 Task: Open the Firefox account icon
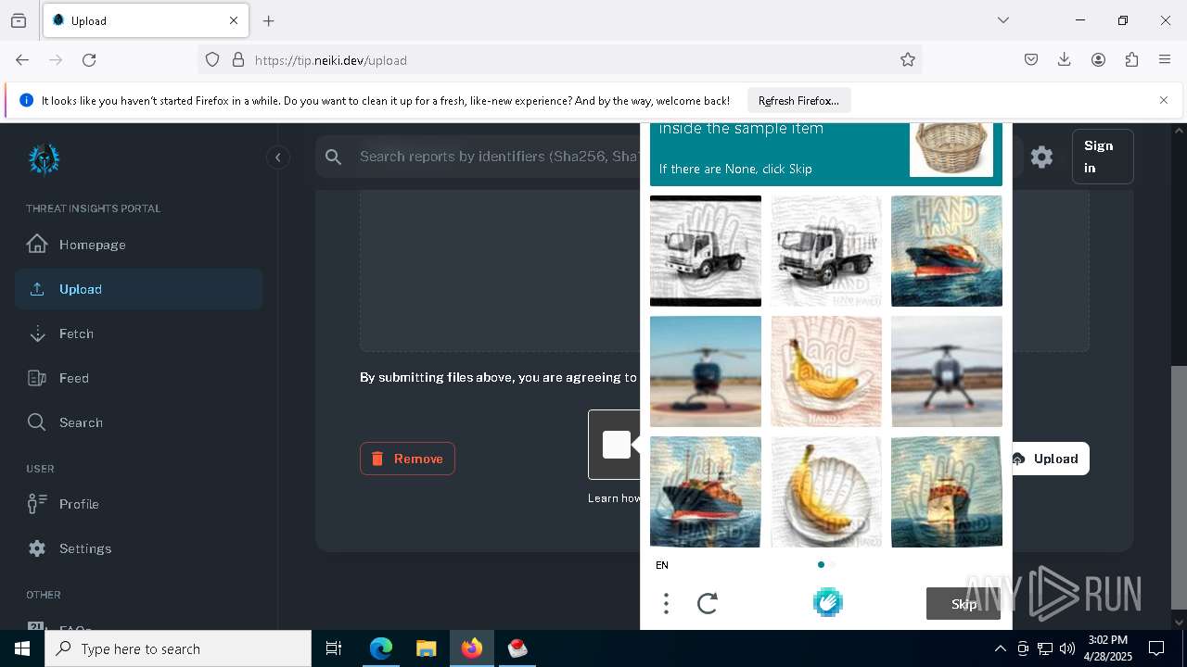pos(1098,59)
